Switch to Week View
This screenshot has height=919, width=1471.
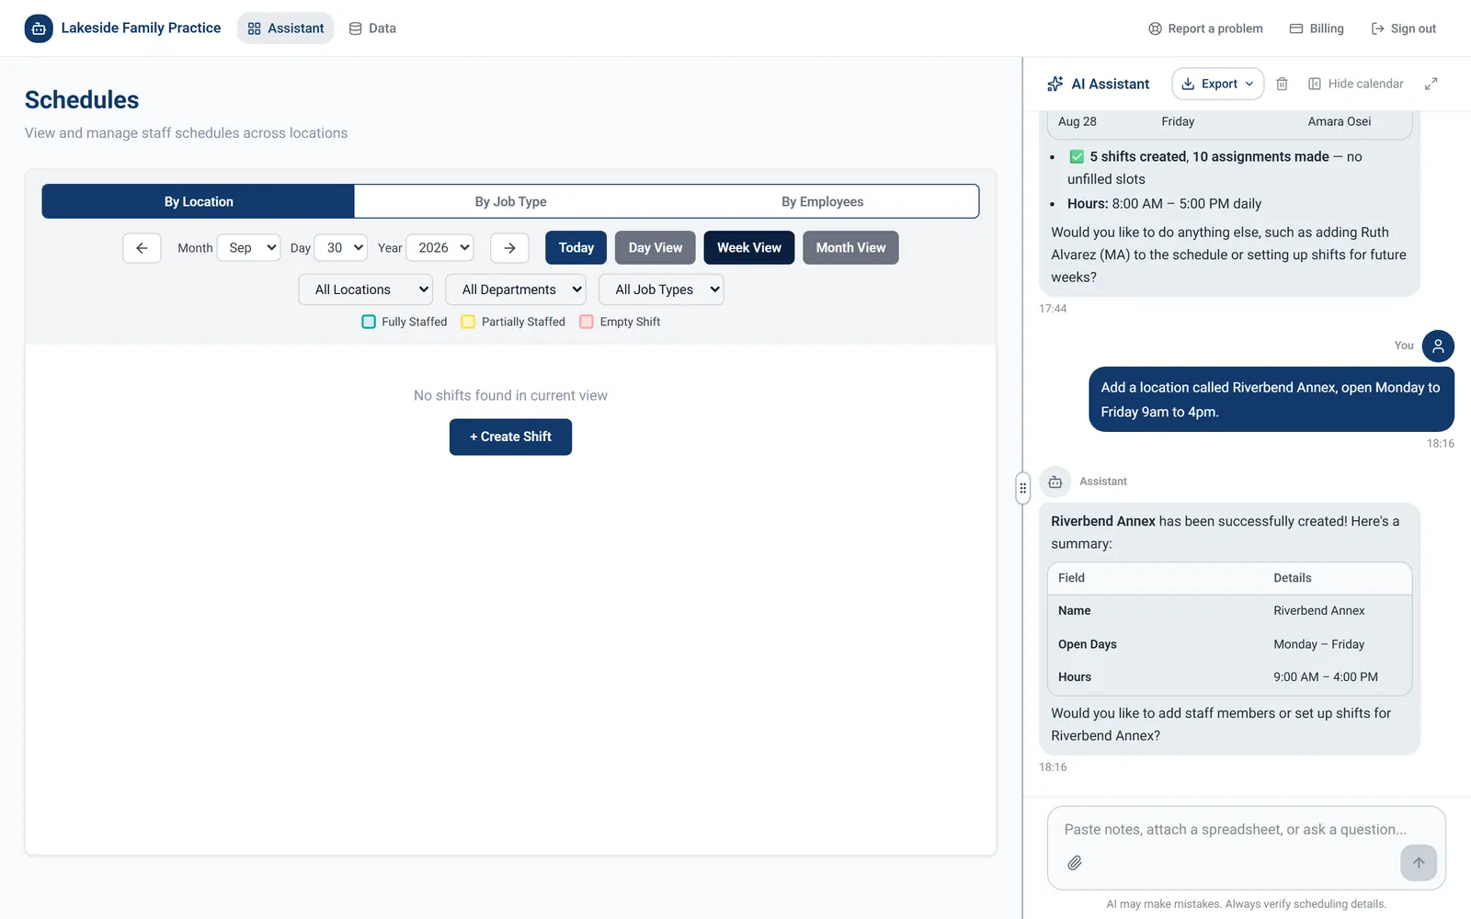pyautogui.click(x=749, y=248)
